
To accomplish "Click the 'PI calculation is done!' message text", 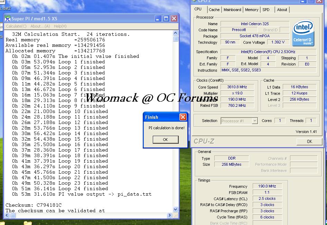I will (166, 128).
